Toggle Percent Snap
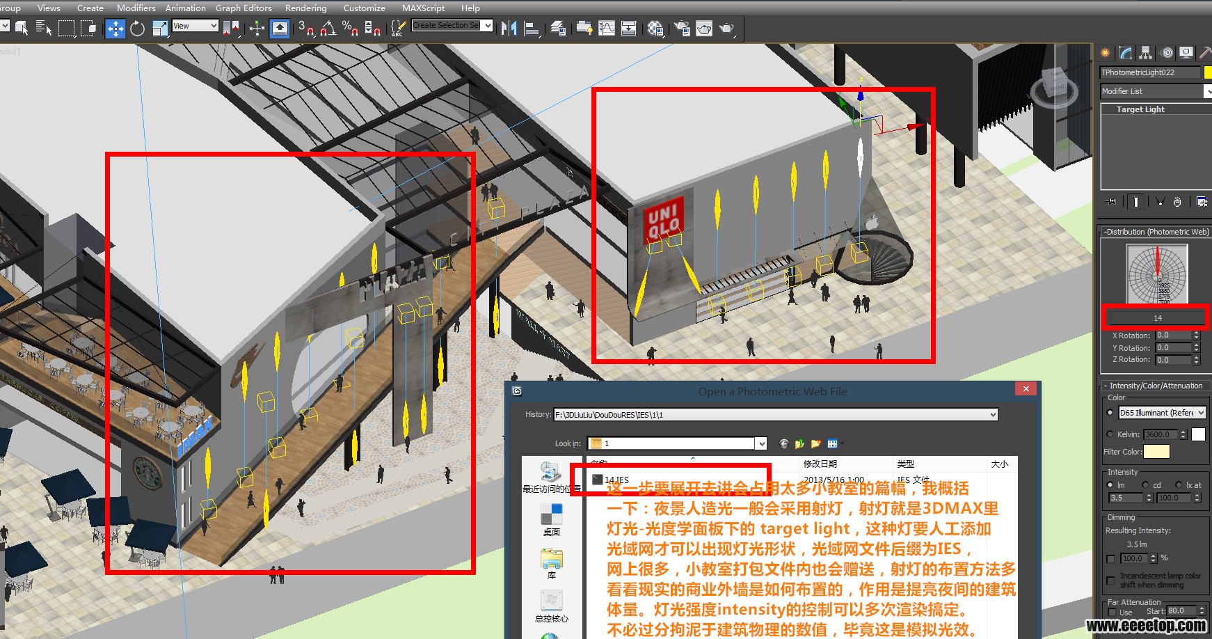The width and height of the screenshot is (1212, 639). pos(351,29)
